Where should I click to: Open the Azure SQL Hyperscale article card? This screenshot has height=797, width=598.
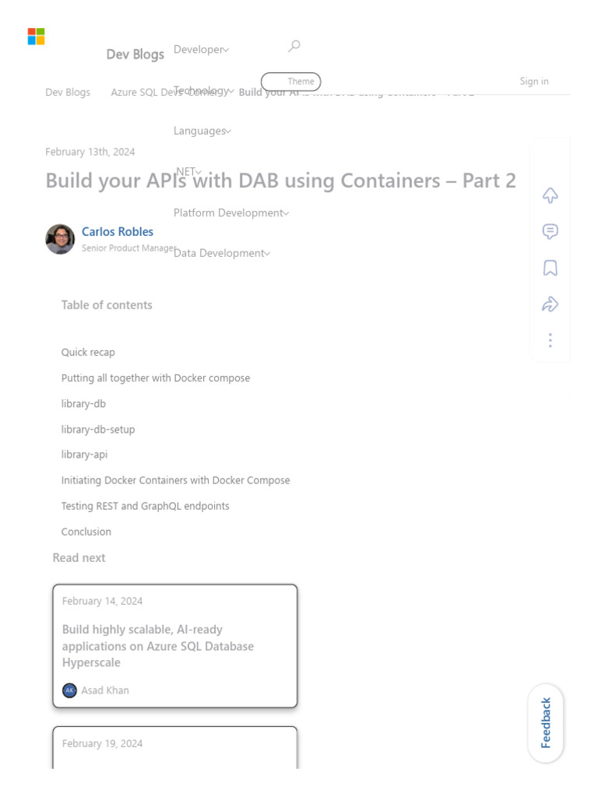tap(175, 645)
